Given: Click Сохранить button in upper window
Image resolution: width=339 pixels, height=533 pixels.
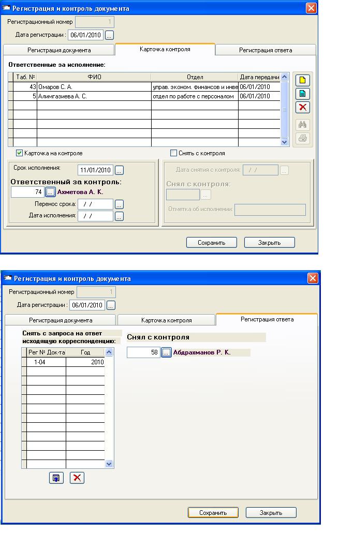Looking at the screenshot, I should click(212, 243).
